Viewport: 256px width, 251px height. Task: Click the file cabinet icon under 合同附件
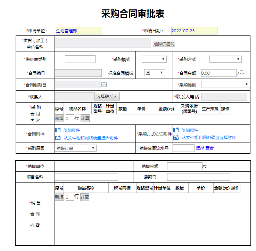click(58, 138)
